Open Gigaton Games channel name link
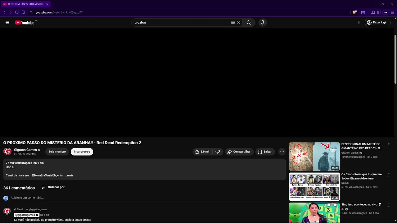The image size is (397, 223). click(x=25, y=150)
